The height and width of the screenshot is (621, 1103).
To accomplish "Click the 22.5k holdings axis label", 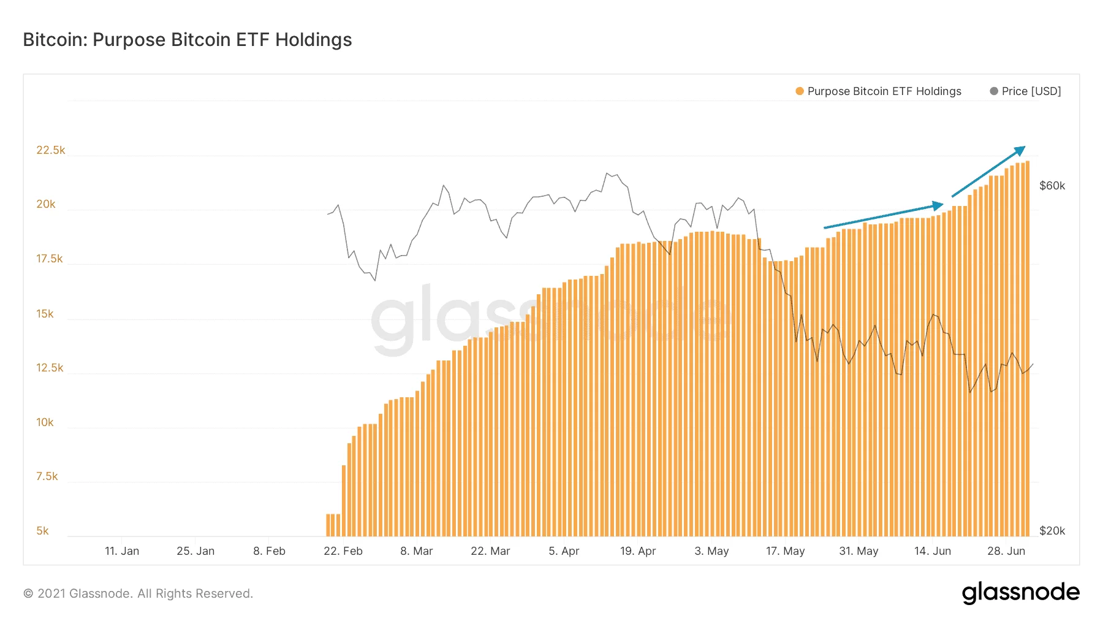I will (x=50, y=150).
